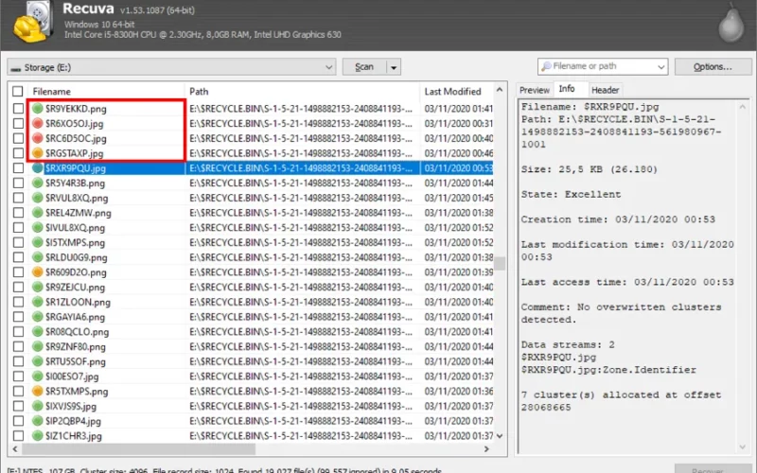The height and width of the screenshot is (473, 757).
Task: Select the Info tab
Action: tap(567, 89)
